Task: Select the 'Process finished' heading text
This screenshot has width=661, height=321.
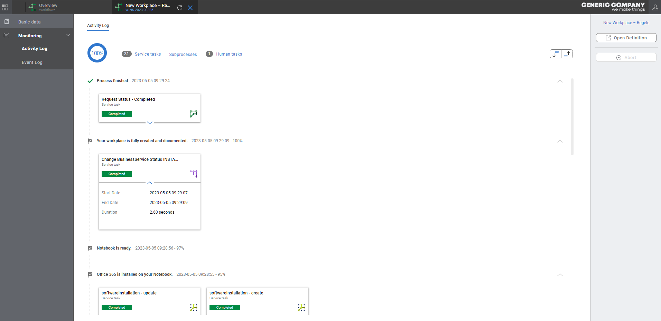Action: 112,81
